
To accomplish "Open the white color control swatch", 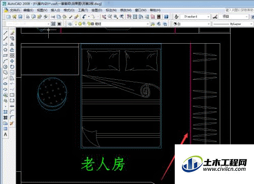I will (x=192, y=24).
